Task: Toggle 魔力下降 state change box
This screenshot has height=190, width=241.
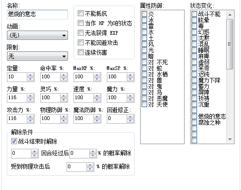Action: click(194, 80)
